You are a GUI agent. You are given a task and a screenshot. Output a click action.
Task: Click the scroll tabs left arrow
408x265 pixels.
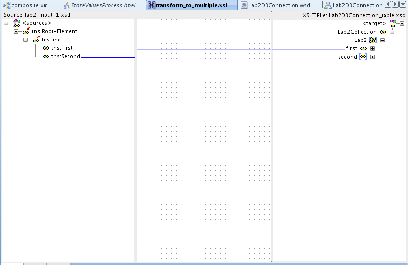[x=388, y=4]
